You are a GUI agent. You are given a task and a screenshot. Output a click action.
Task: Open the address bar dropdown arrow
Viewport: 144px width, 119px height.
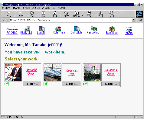133,20
